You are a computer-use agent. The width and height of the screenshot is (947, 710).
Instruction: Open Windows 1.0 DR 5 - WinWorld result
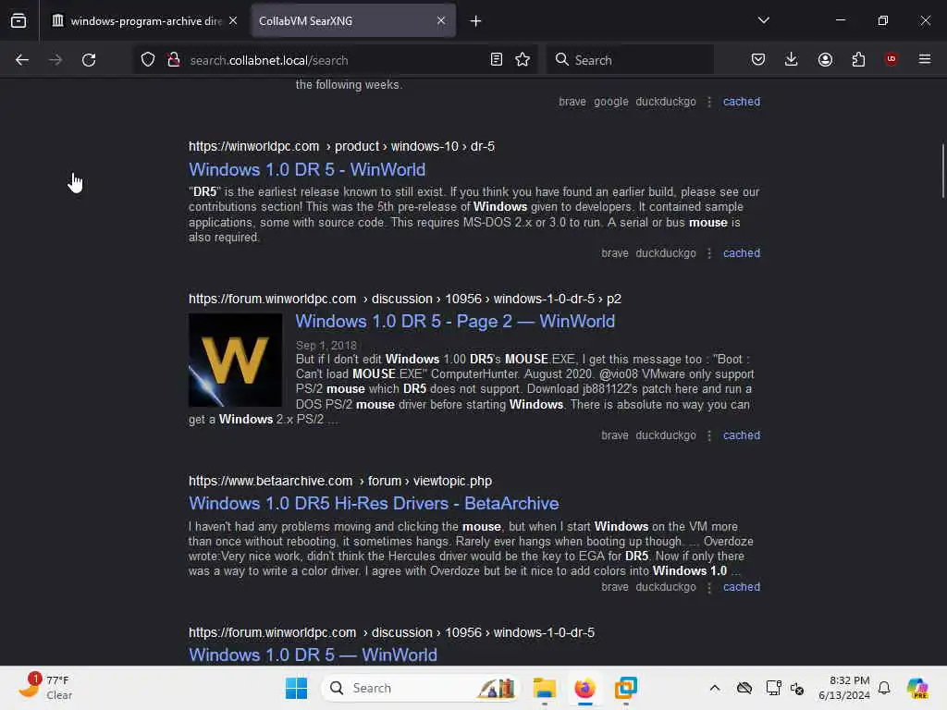click(307, 170)
